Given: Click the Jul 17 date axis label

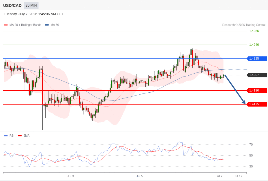Looking at the screenshot, I should coord(238,176).
